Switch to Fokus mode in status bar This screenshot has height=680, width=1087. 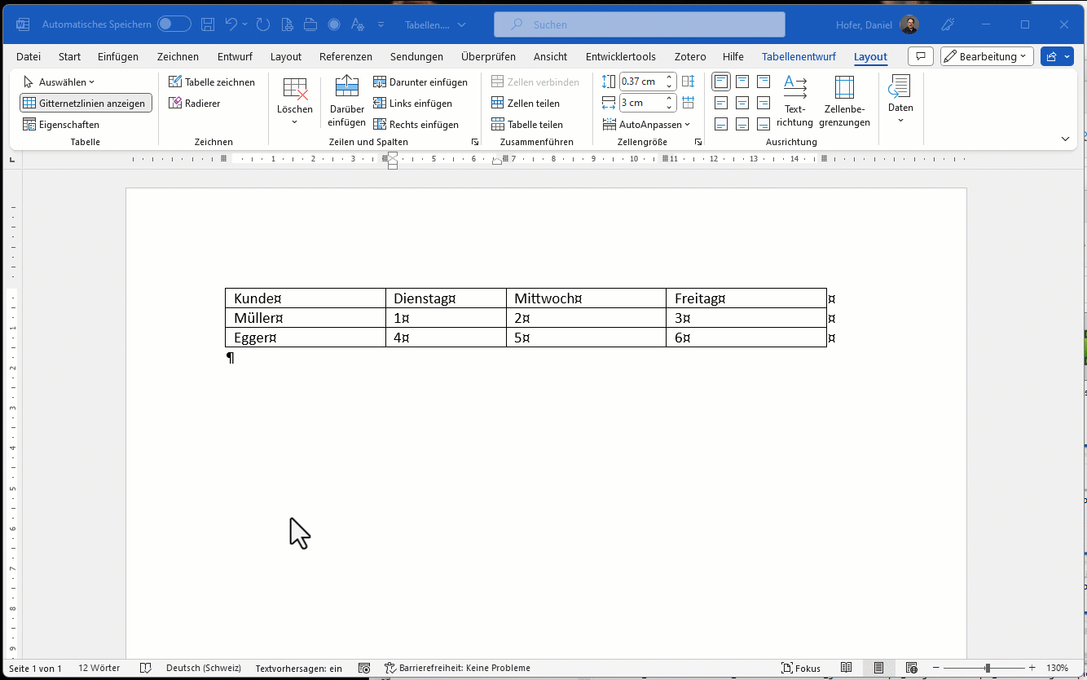pos(801,668)
